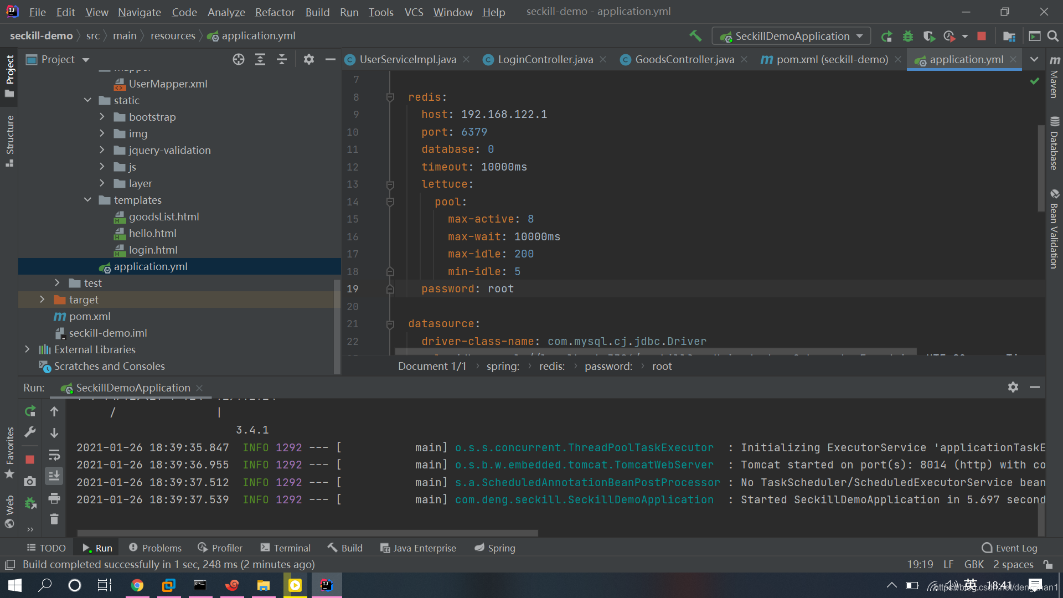
Task: Open Project panel settings gear
Action: 309,59
